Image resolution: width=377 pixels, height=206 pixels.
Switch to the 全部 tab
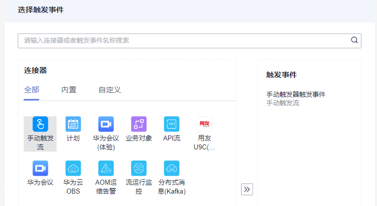(31, 90)
